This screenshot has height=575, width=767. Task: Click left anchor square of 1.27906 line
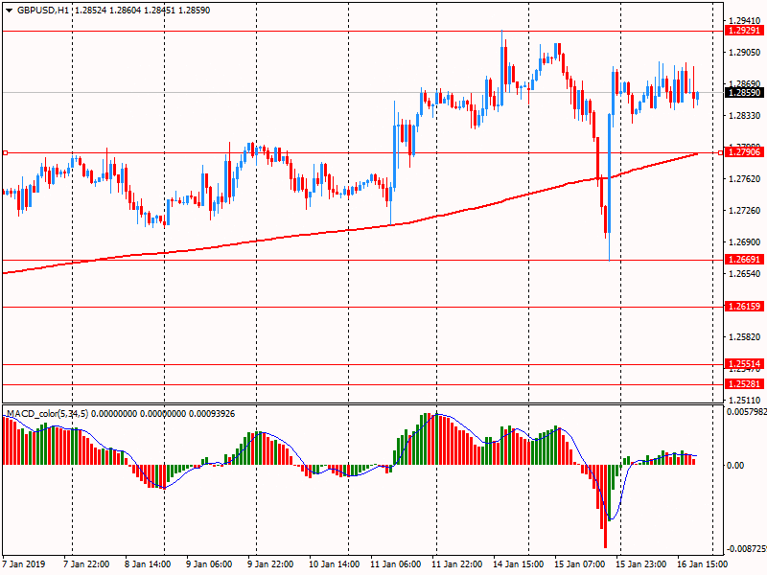click(5, 152)
